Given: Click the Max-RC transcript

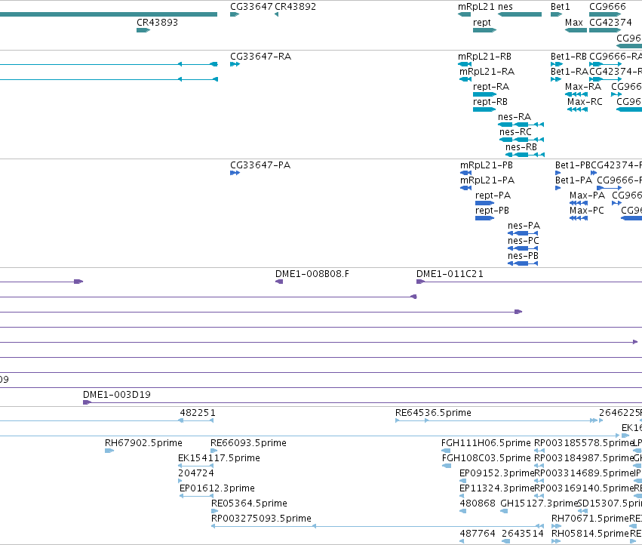Looking at the screenshot, I should 577,109.
